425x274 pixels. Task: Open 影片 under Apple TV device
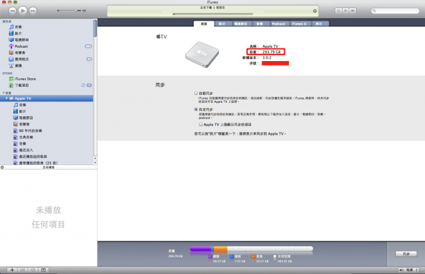point(20,111)
